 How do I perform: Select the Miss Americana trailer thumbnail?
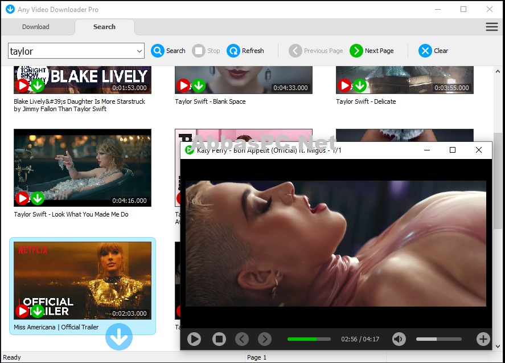[83, 280]
